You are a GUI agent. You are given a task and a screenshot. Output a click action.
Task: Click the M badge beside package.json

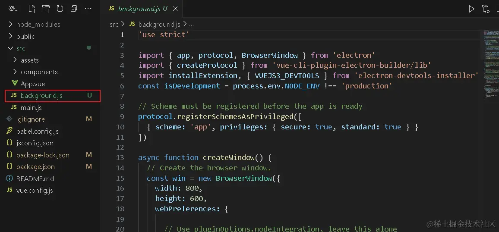(89, 167)
